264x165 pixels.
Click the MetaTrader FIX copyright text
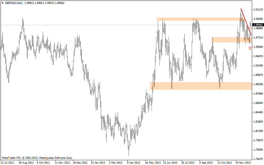pos(37,158)
